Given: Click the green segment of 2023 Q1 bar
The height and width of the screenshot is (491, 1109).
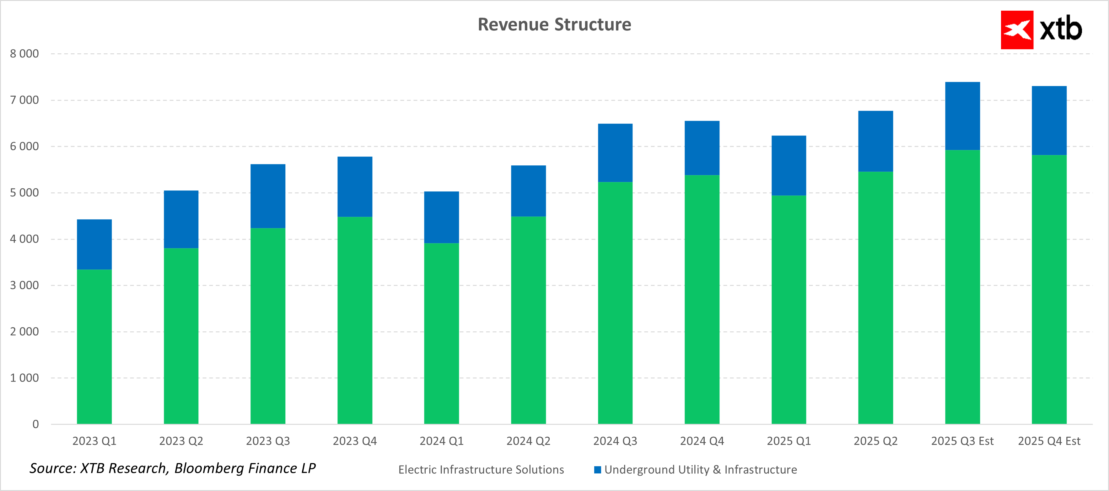Looking at the screenshot, I should click(94, 346).
